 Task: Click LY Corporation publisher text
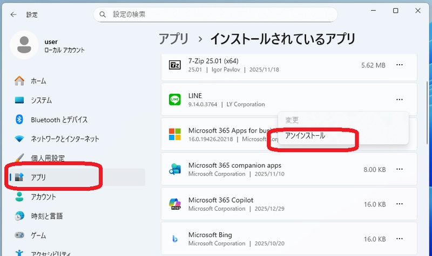tap(246, 105)
